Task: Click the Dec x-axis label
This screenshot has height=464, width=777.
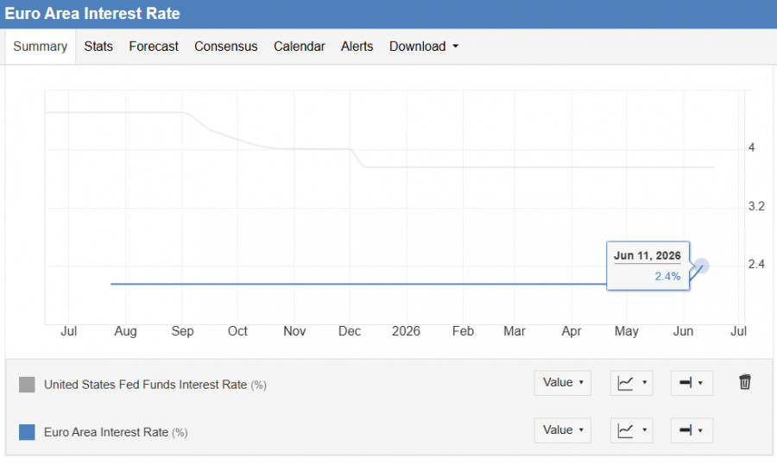Action: [350, 331]
